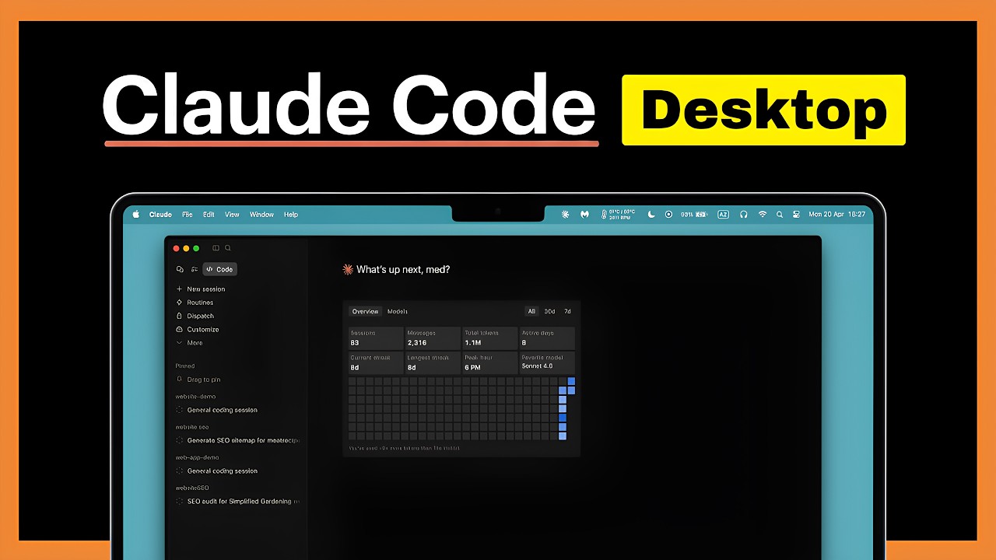The image size is (996, 560).
Task: Open the Help menu
Action: pos(291,215)
